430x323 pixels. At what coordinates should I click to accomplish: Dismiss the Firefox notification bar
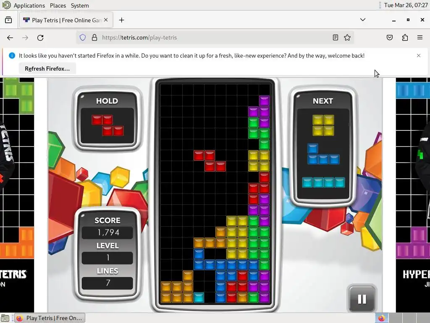tap(419, 56)
